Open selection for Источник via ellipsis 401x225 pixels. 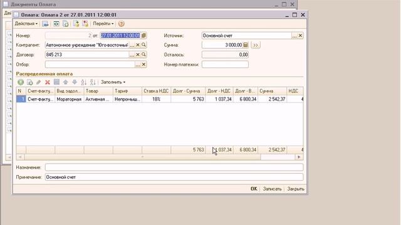(x=294, y=36)
